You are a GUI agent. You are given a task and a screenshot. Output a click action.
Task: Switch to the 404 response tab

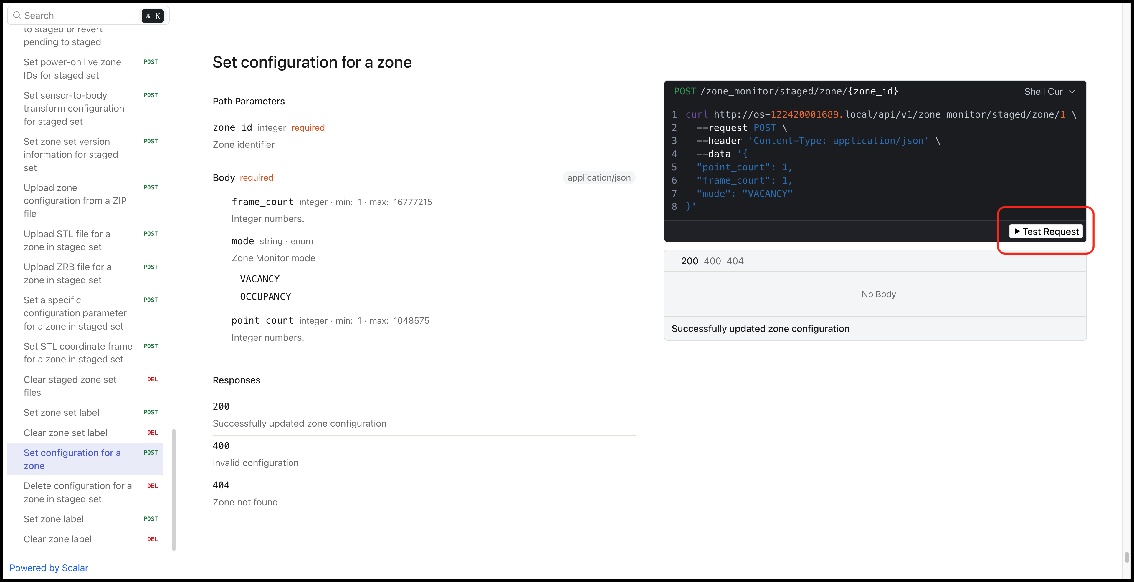[735, 261]
